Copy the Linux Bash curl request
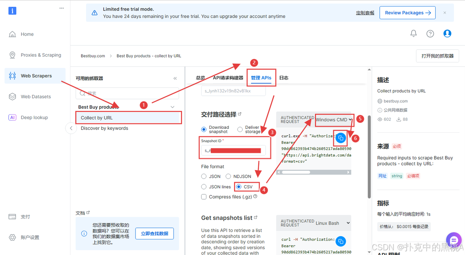This screenshot has height=255, width=465. click(x=341, y=241)
